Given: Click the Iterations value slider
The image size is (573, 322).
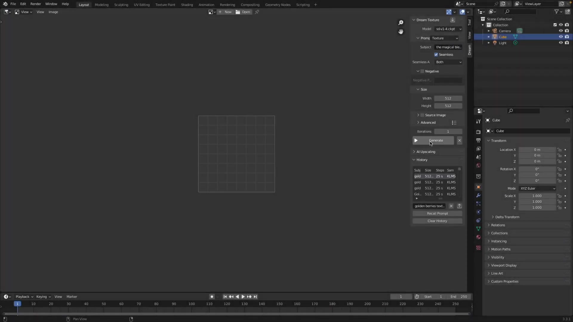Looking at the screenshot, I should pos(448,131).
